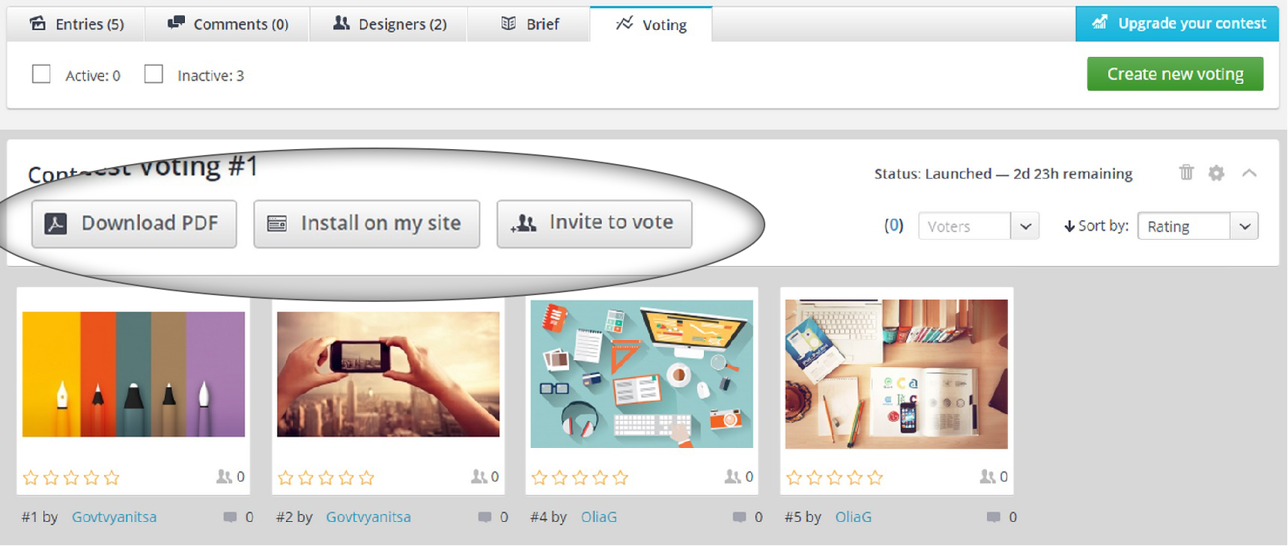Click comment bubble icon for entry #5
The width and height of the screenshot is (1288, 546).
tap(994, 517)
